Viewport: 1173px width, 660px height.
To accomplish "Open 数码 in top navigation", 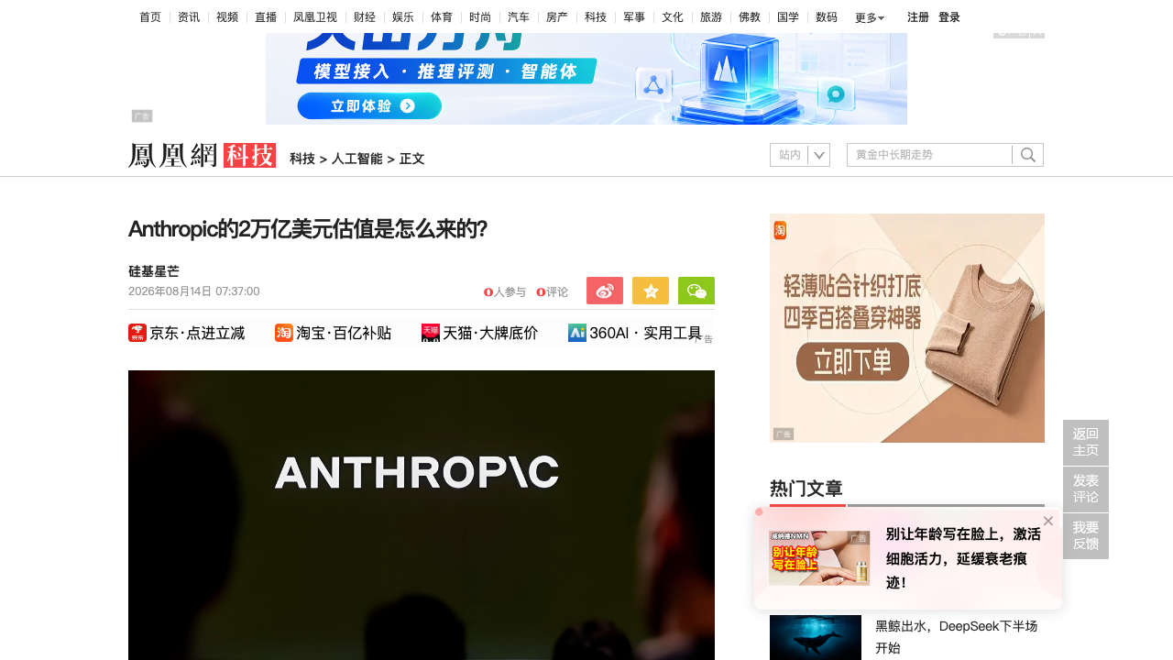I will [x=827, y=17].
